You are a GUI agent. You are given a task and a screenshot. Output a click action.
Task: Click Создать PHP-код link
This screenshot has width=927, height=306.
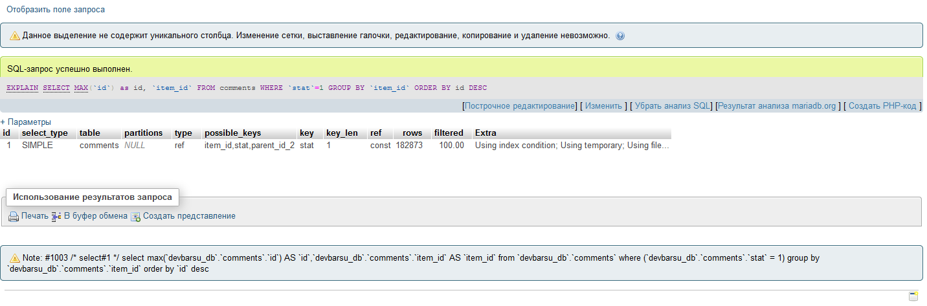tap(882, 105)
